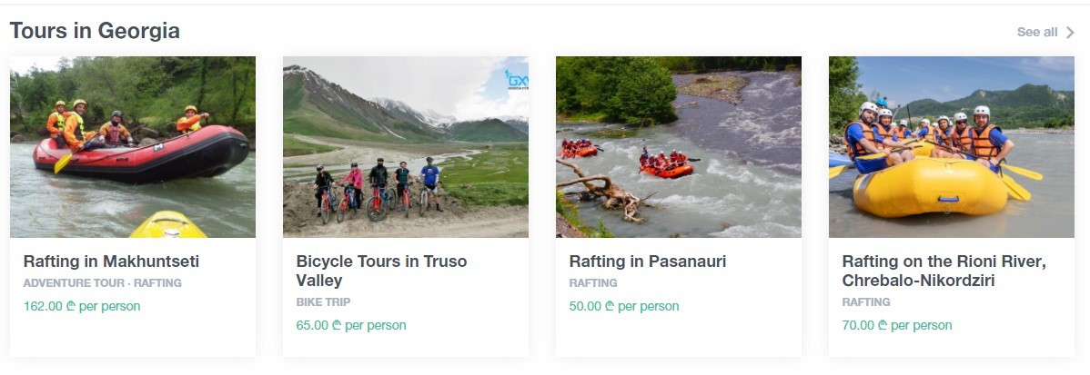Open the Rafting in Pasanauri photo
Image resolution: width=1090 pixels, height=375 pixels.
(679, 147)
